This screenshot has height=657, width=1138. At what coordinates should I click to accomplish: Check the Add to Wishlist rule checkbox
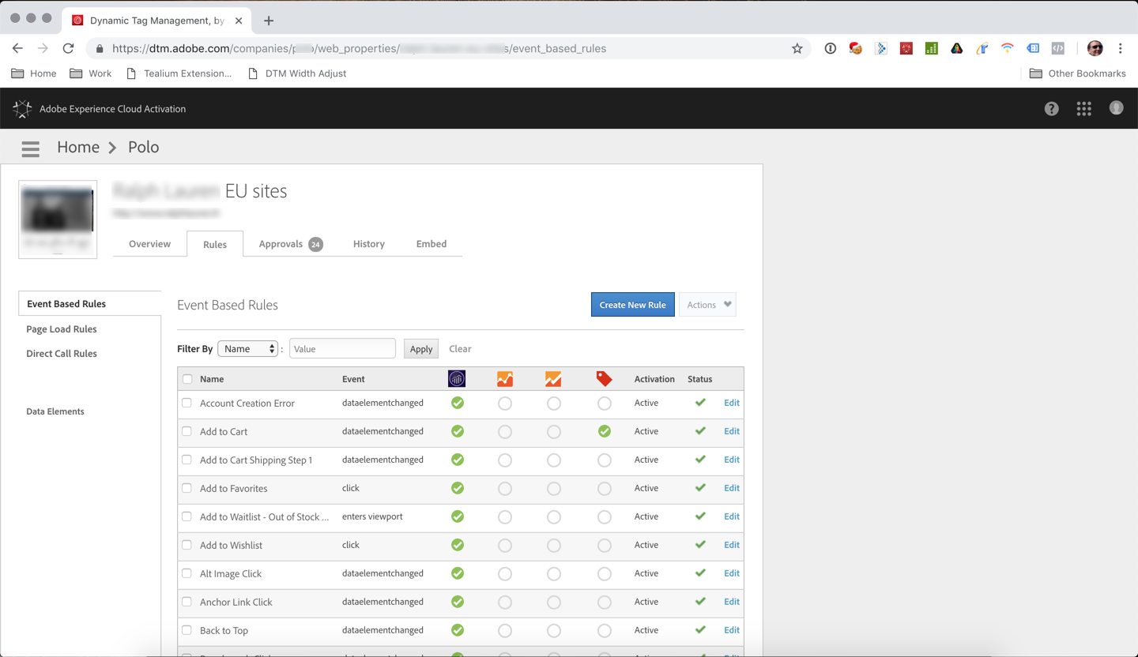(x=187, y=545)
